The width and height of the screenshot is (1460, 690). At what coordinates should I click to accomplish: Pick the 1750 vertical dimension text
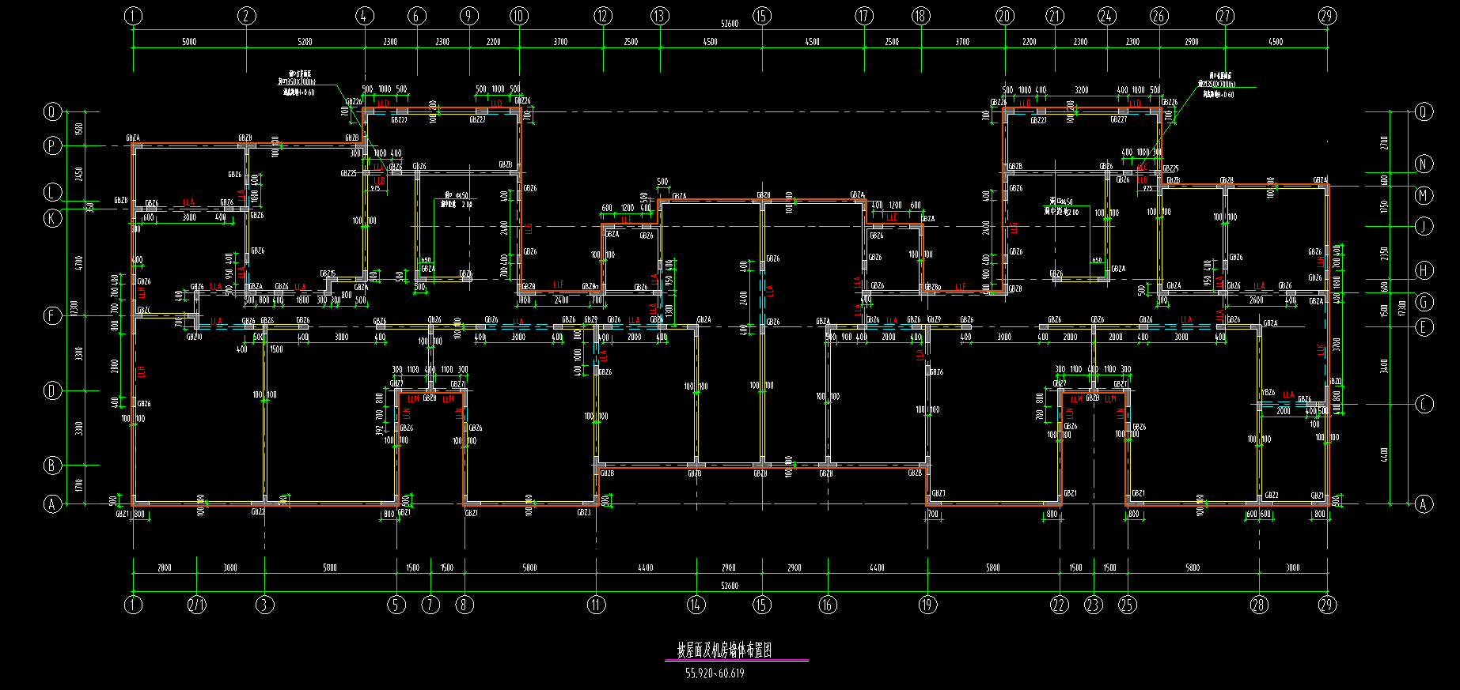[x=1383, y=207]
